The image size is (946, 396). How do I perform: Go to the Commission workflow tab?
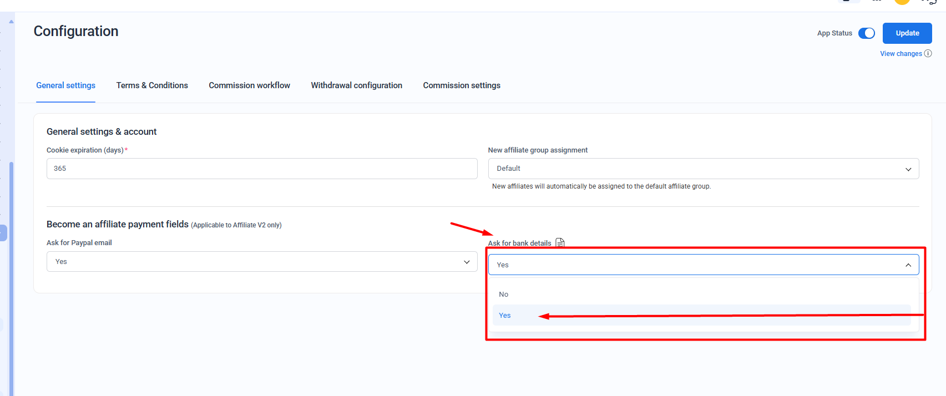[x=249, y=85]
